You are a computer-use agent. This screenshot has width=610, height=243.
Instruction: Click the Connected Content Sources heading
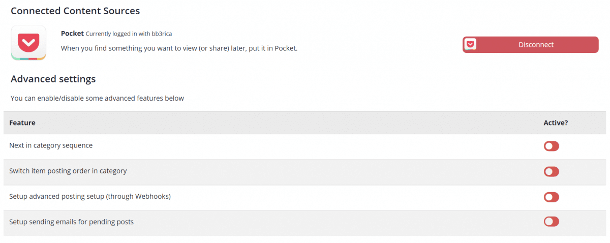pyautogui.click(x=75, y=11)
